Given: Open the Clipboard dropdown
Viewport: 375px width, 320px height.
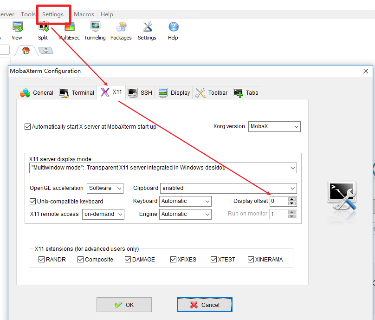Looking at the screenshot, I should (x=228, y=188).
